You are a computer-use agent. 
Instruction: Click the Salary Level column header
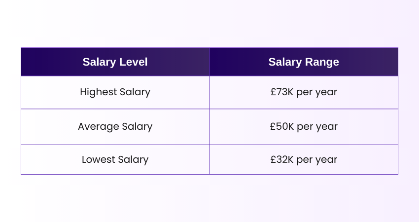[115, 62]
